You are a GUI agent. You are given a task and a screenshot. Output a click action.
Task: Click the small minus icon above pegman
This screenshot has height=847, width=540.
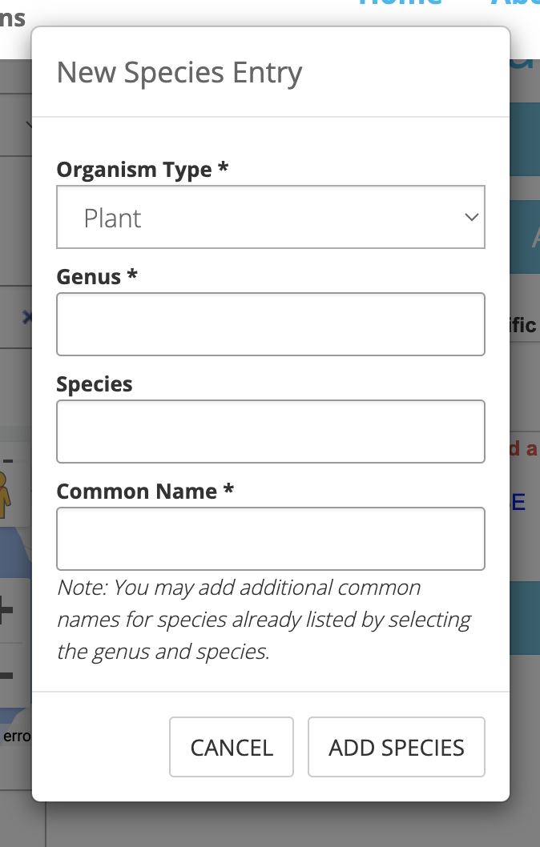8,461
